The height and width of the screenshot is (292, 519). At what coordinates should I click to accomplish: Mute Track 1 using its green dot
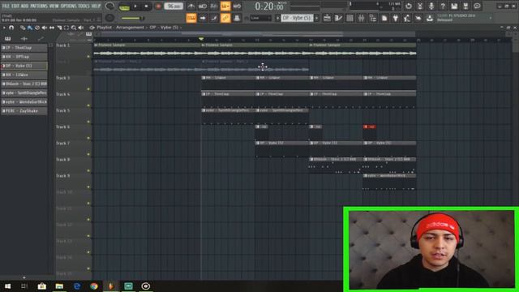88,57
